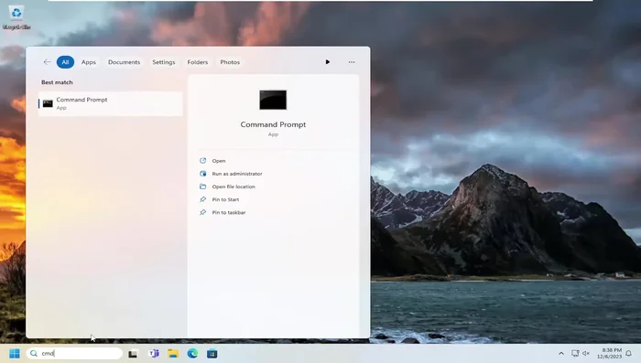Select the Command Prompt best match result

(110, 103)
